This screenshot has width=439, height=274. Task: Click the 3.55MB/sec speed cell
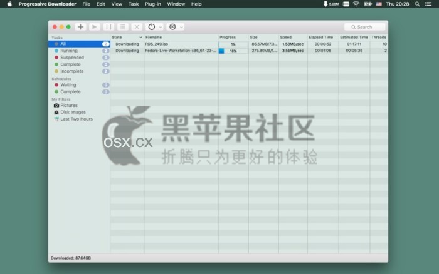(x=293, y=51)
